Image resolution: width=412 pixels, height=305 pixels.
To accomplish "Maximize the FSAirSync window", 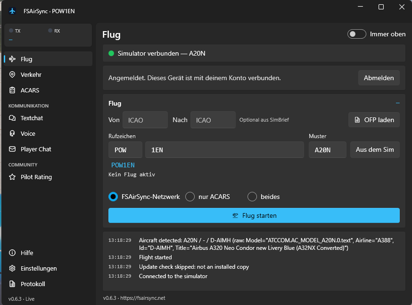I will 381,7.
